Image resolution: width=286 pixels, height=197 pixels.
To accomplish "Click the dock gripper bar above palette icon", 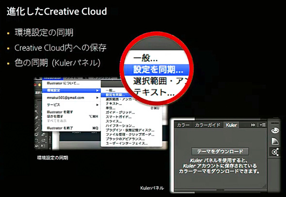I will (275, 123).
